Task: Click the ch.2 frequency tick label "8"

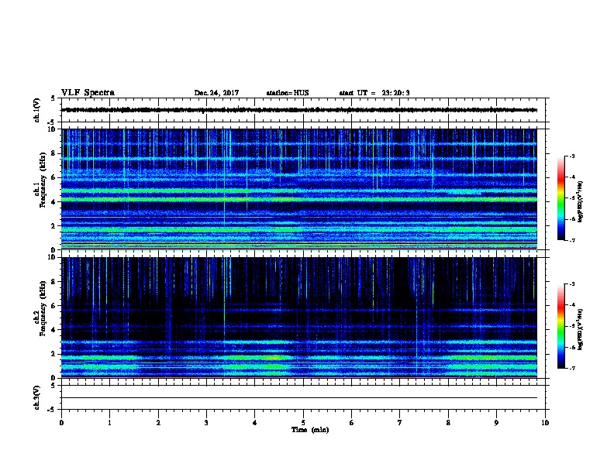Action: click(53, 282)
